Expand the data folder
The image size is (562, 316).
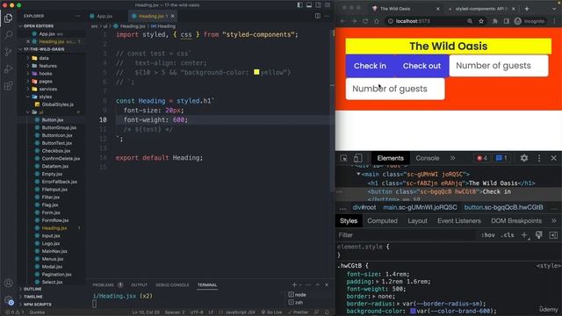point(44,58)
